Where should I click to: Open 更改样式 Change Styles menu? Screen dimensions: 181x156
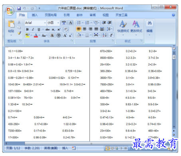coord(136,28)
